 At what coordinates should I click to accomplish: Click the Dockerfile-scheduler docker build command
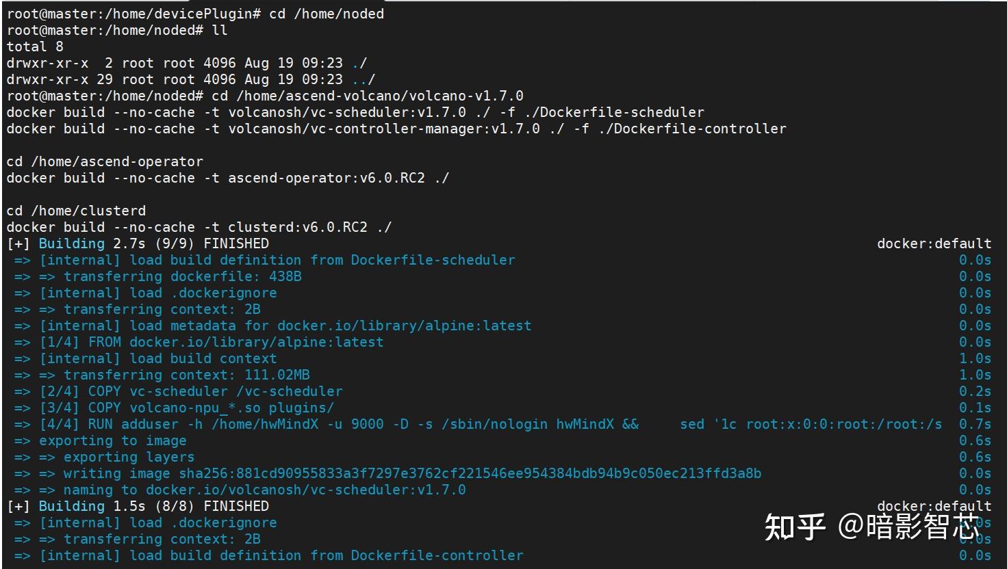(355, 112)
